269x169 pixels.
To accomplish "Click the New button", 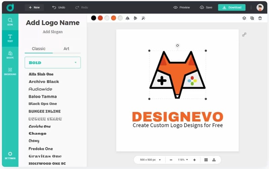I will 34,7.
